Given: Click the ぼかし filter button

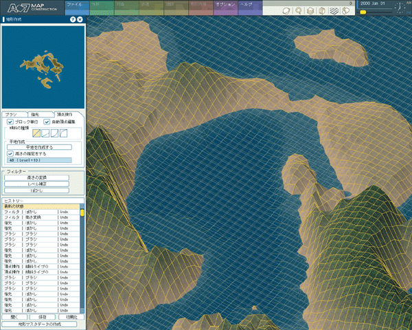Looking at the screenshot, I should point(37,190).
